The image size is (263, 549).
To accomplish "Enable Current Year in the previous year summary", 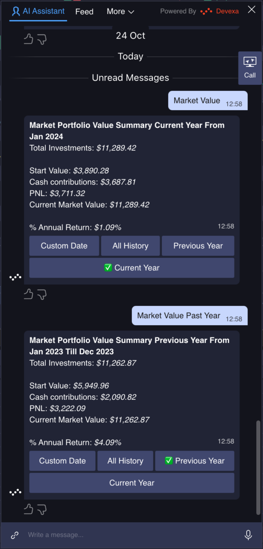I will (131, 482).
